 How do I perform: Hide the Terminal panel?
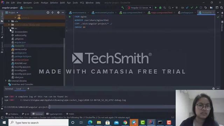[218, 89]
